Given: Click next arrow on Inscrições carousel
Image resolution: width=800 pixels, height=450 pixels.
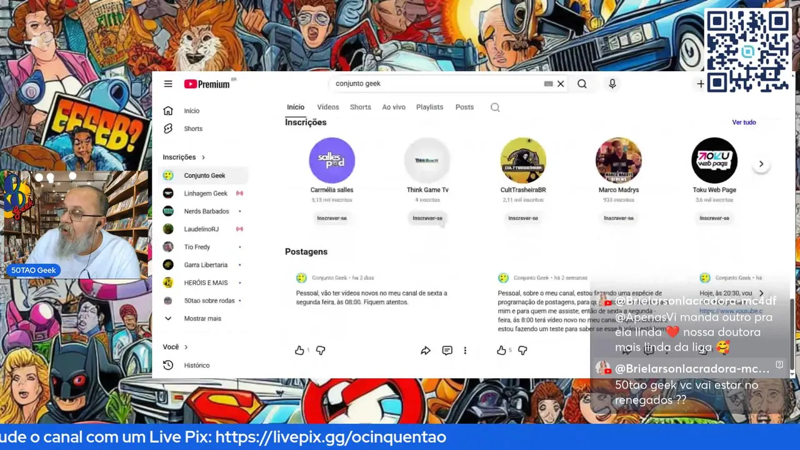Looking at the screenshot, I should tap(761, 164).
